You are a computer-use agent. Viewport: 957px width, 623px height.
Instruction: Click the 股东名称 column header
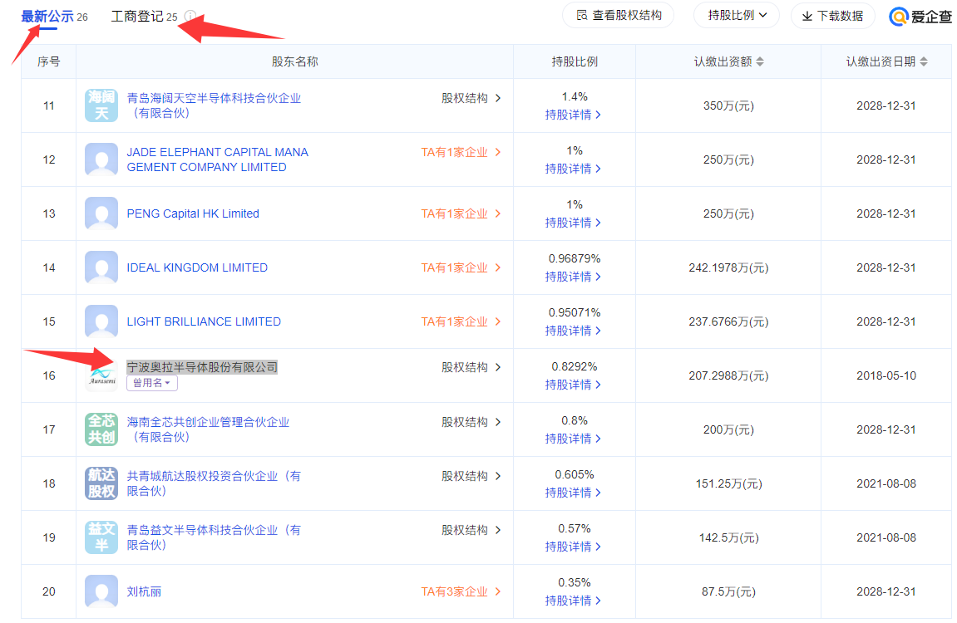pos(295,61)
